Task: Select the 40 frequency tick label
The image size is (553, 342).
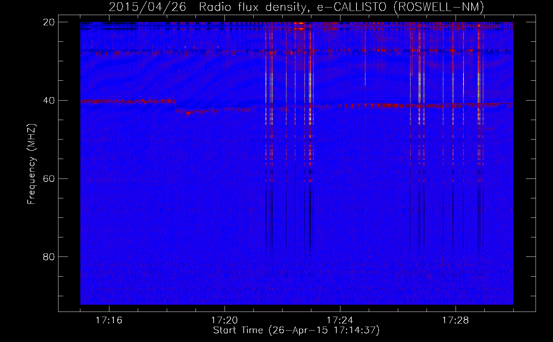Action: coord(49,101)
